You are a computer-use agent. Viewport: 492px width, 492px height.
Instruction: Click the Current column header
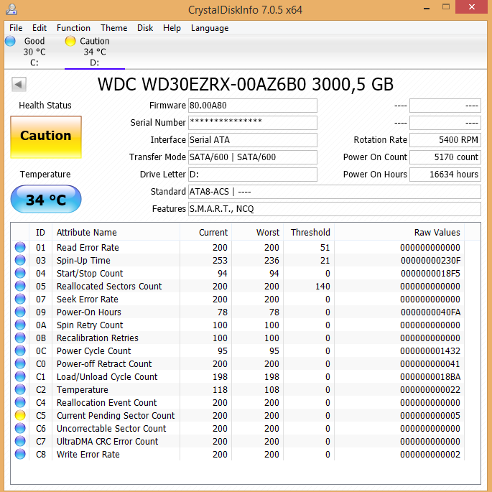[206, 232]
